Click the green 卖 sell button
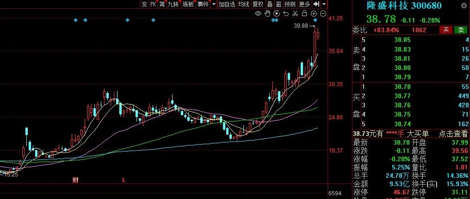The image size is (470, 199). (461, 30)
